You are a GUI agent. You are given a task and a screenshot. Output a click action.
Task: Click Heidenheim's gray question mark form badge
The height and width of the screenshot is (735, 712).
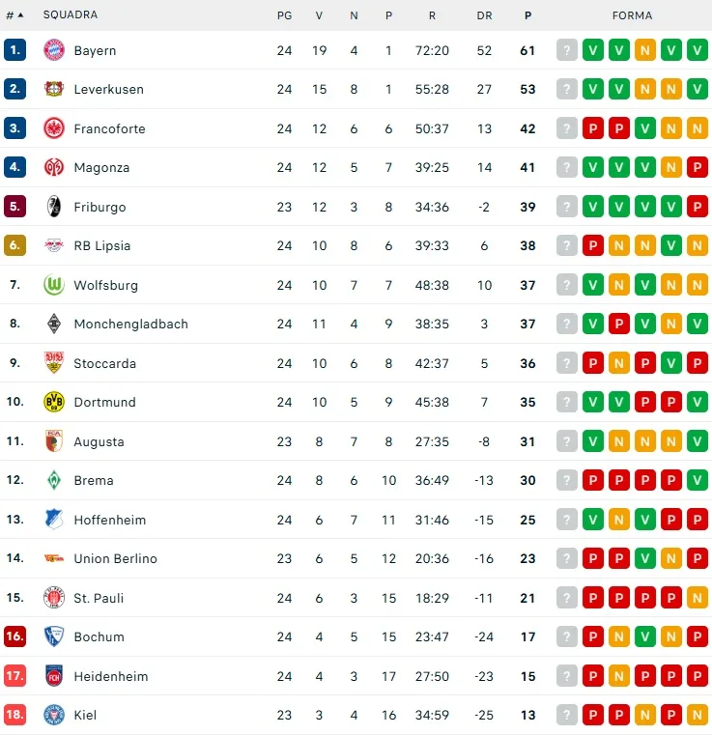[567, 676]
